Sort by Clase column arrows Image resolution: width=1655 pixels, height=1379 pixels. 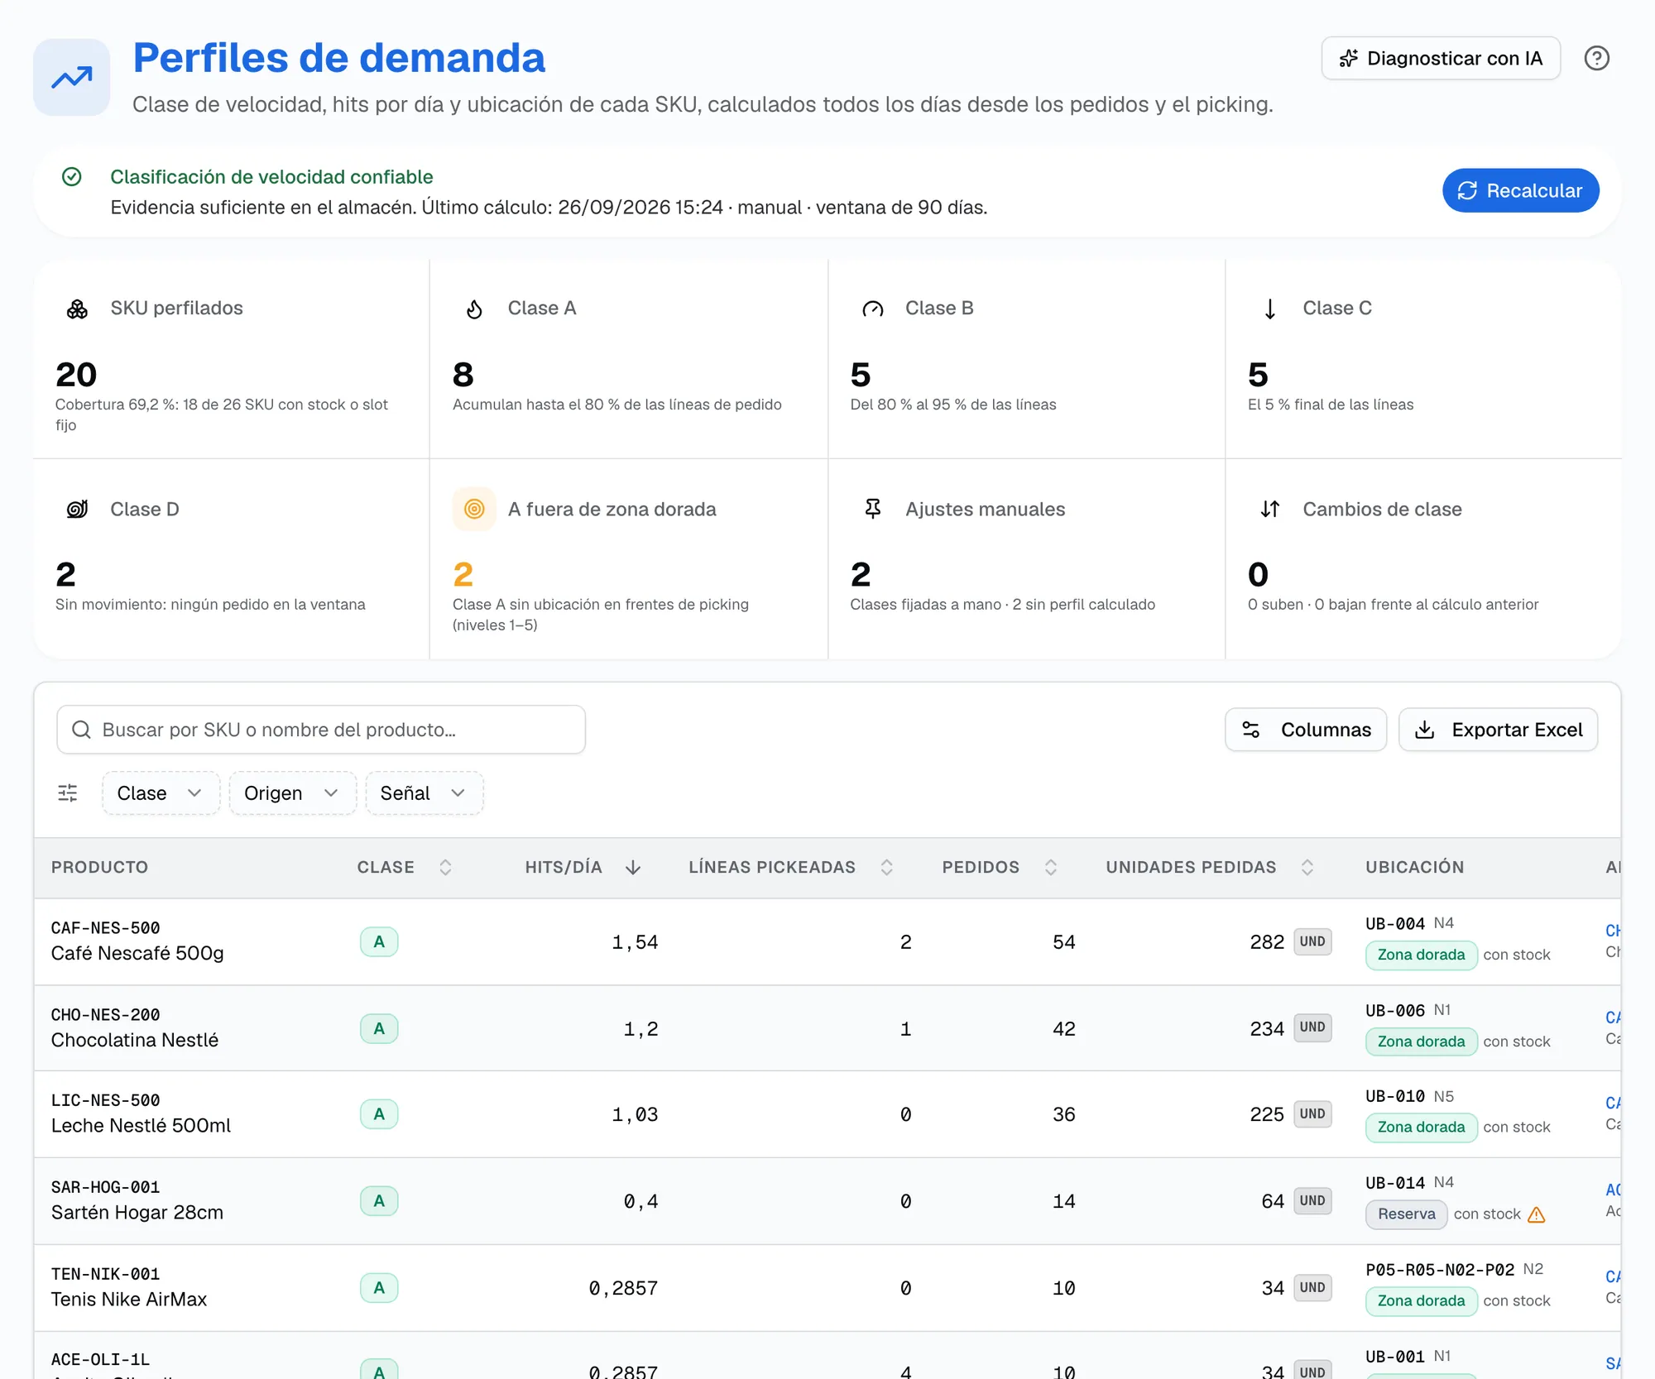[x=445, y=867]
